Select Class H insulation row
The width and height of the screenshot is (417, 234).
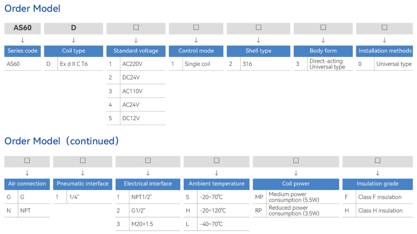pyautogui.click(x=378, y=211)
